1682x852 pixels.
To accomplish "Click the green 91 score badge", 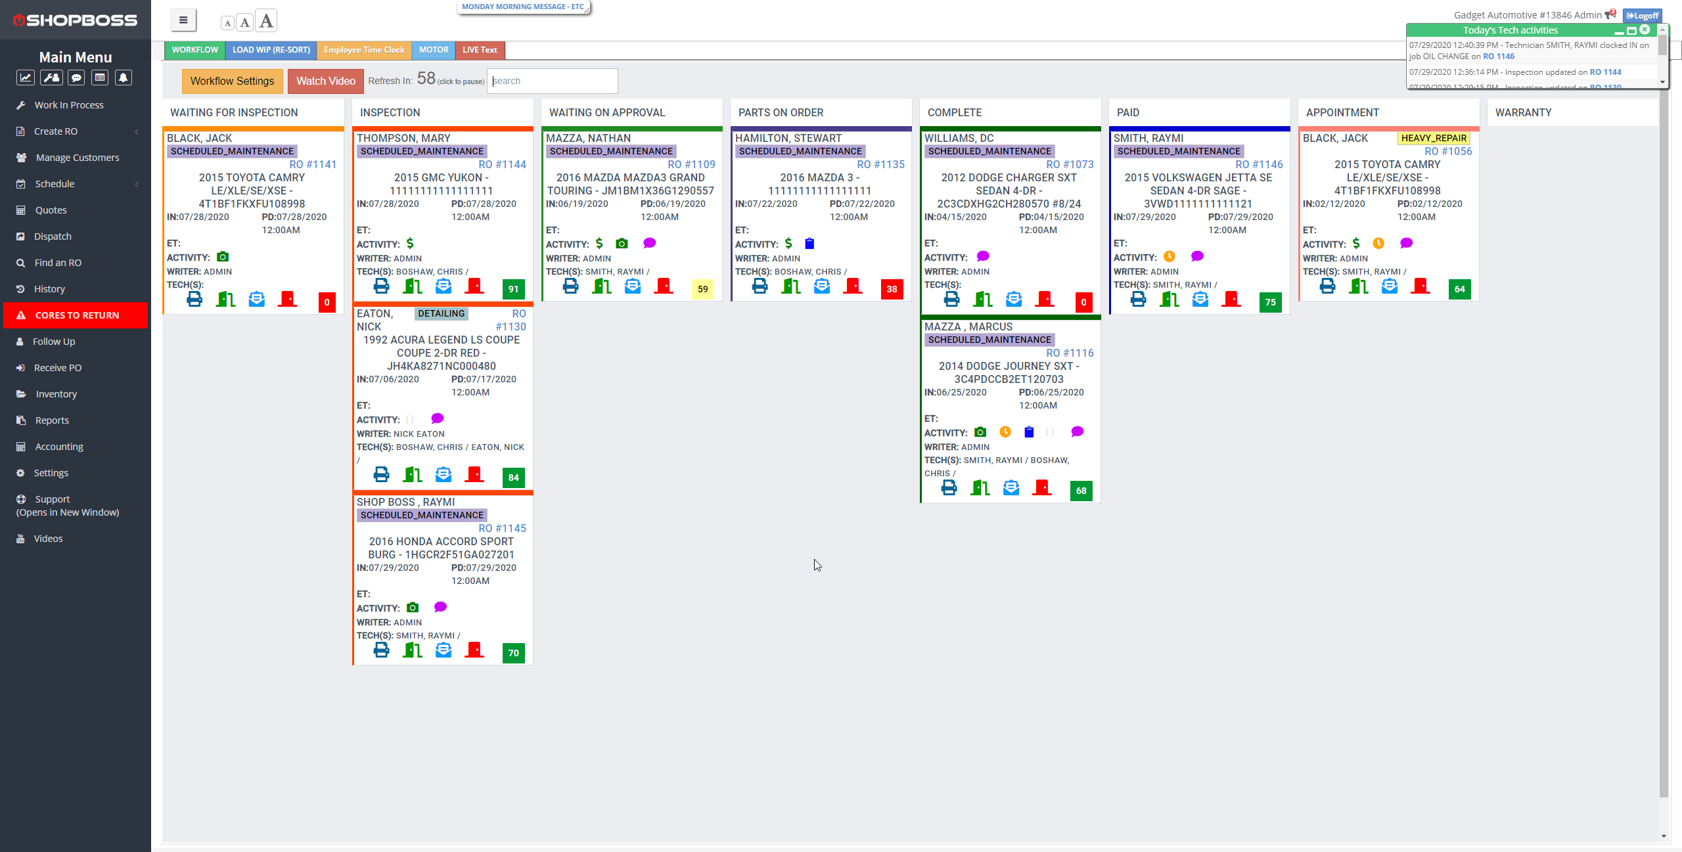I will click(x=513, y=289).
